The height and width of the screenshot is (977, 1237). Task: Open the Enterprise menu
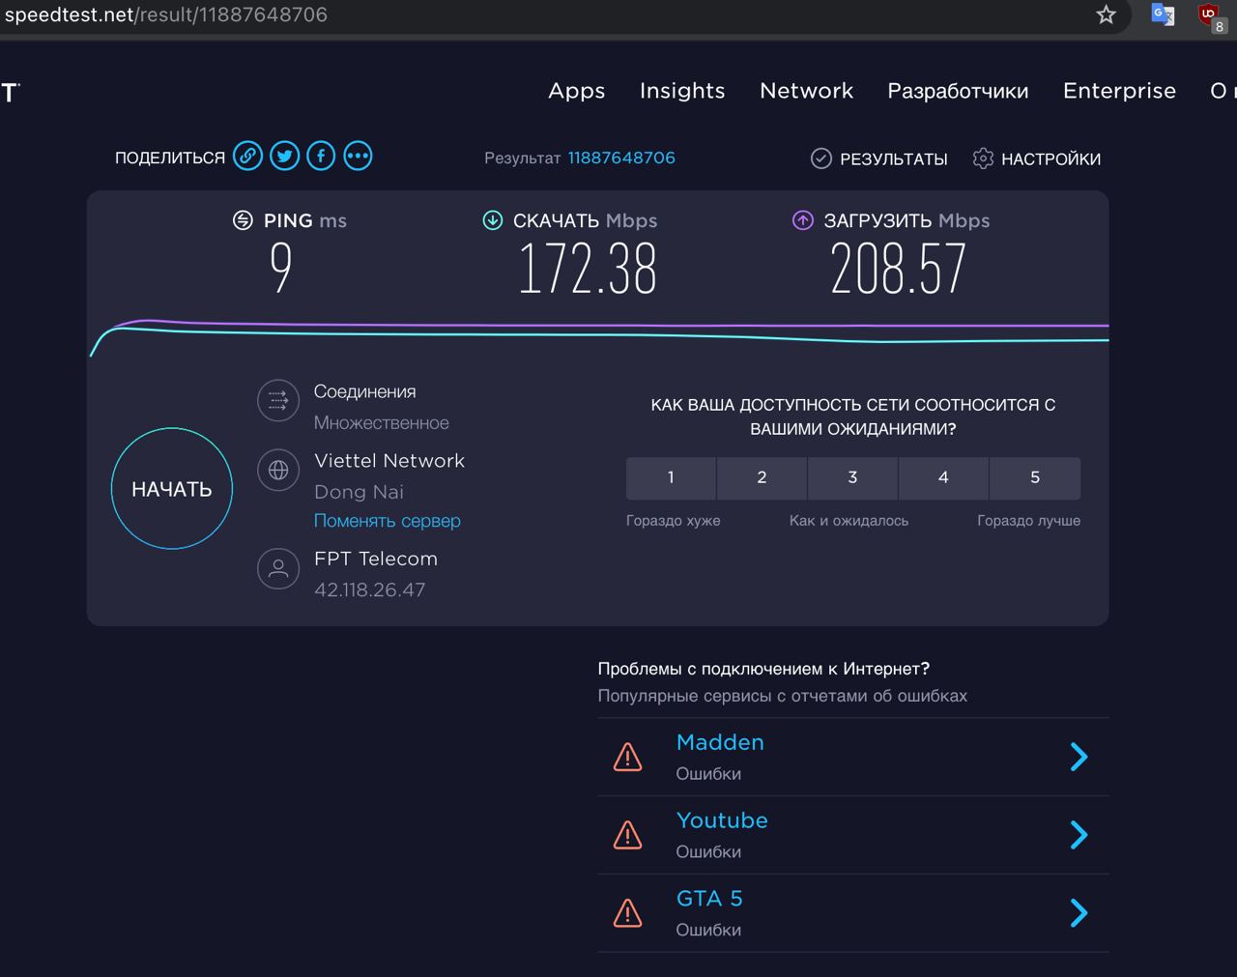point(1119,91)
